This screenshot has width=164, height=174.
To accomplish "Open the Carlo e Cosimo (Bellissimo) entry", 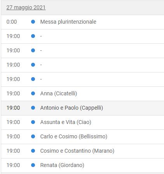I will 74,136.
